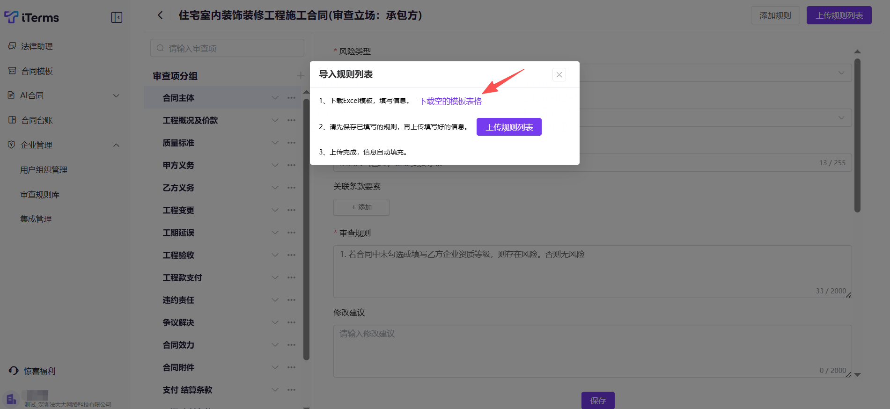
Task: Select the 合同效力 group row
Action: pos(222,345)
